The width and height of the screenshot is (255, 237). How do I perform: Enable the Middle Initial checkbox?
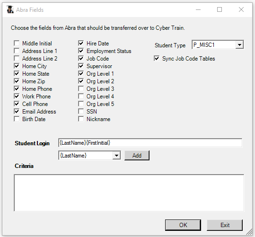tap(17, 43)
